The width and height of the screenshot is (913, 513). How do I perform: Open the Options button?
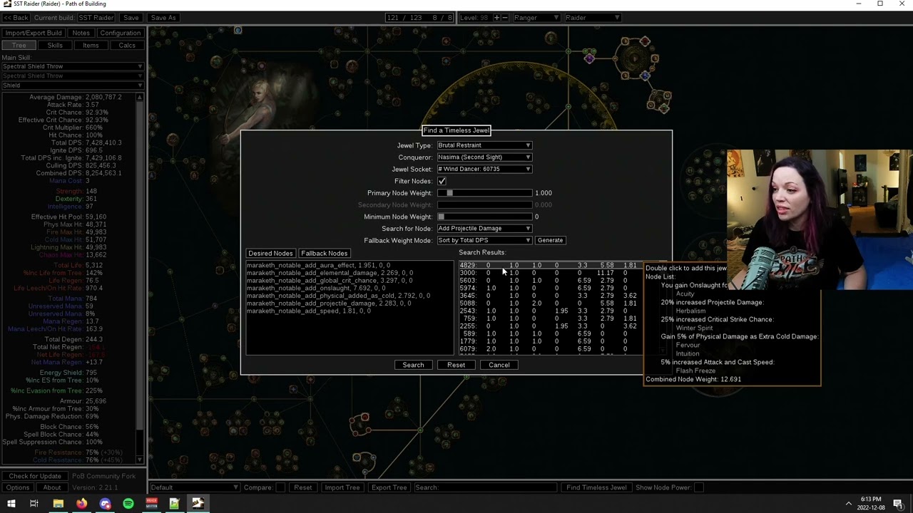[x=18, y=487]
